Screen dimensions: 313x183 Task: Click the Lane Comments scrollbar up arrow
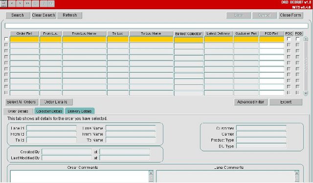tap(297, 173)
